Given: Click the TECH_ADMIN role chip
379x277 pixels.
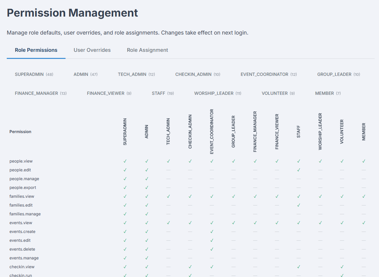Looking at the screenshot, I should click(x=136, y=74).
